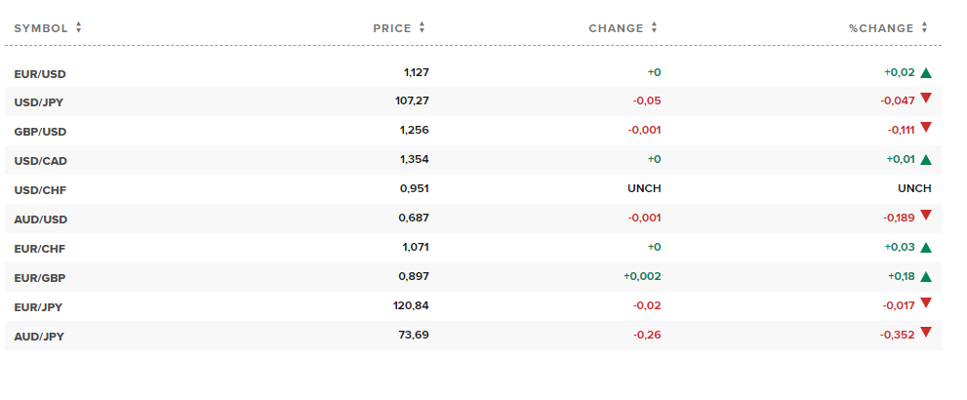
Task: Click the red down arrow for AUD/JPY
Action: (926, 333)
